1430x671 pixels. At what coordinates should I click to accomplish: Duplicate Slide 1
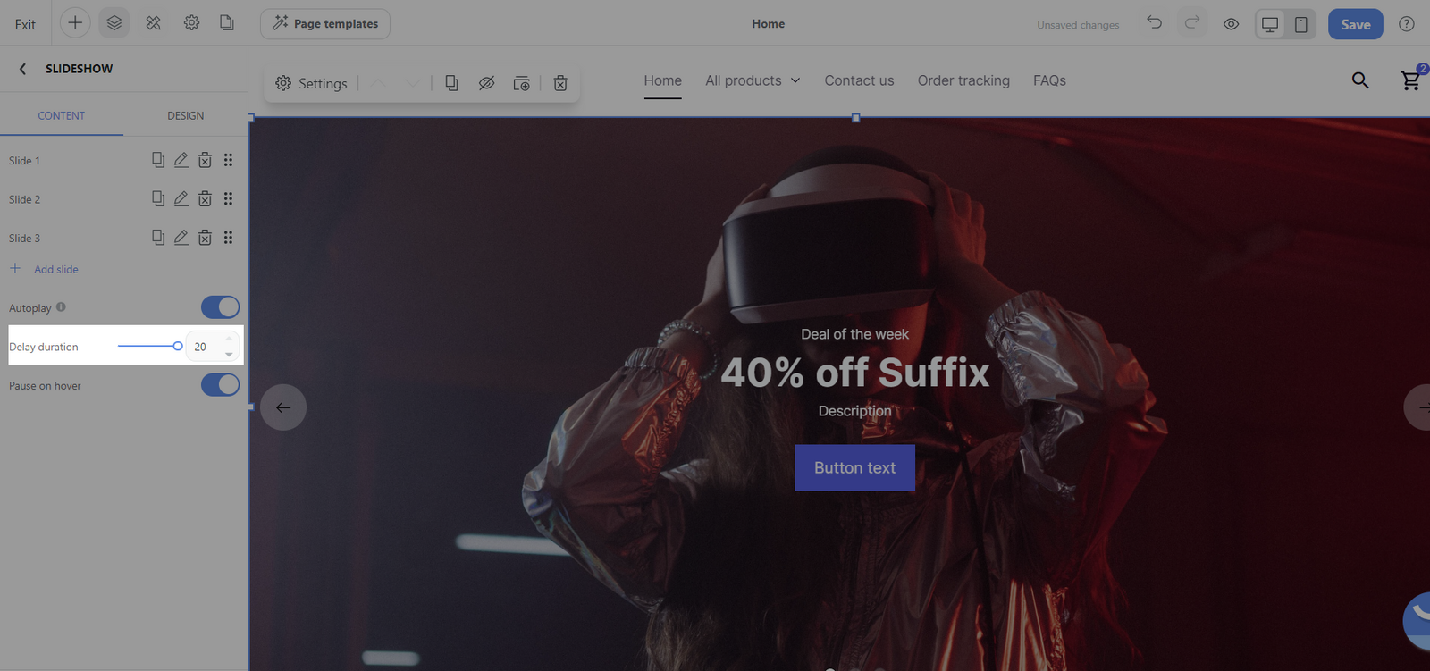(158, 160)
